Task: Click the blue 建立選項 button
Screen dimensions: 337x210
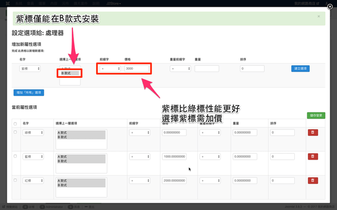Action: (x=300, y=68)
